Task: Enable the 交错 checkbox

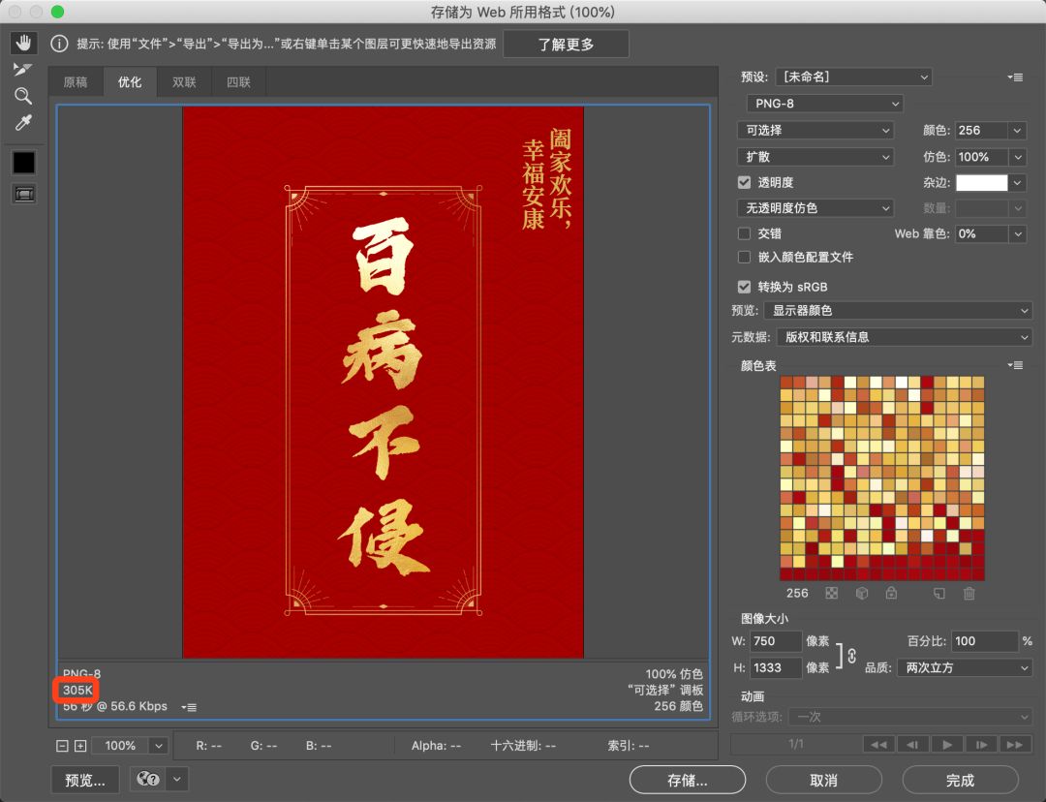Action: [x=744, y=233]
